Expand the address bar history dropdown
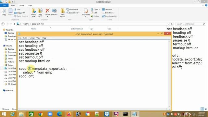 (x=168, y=24)
